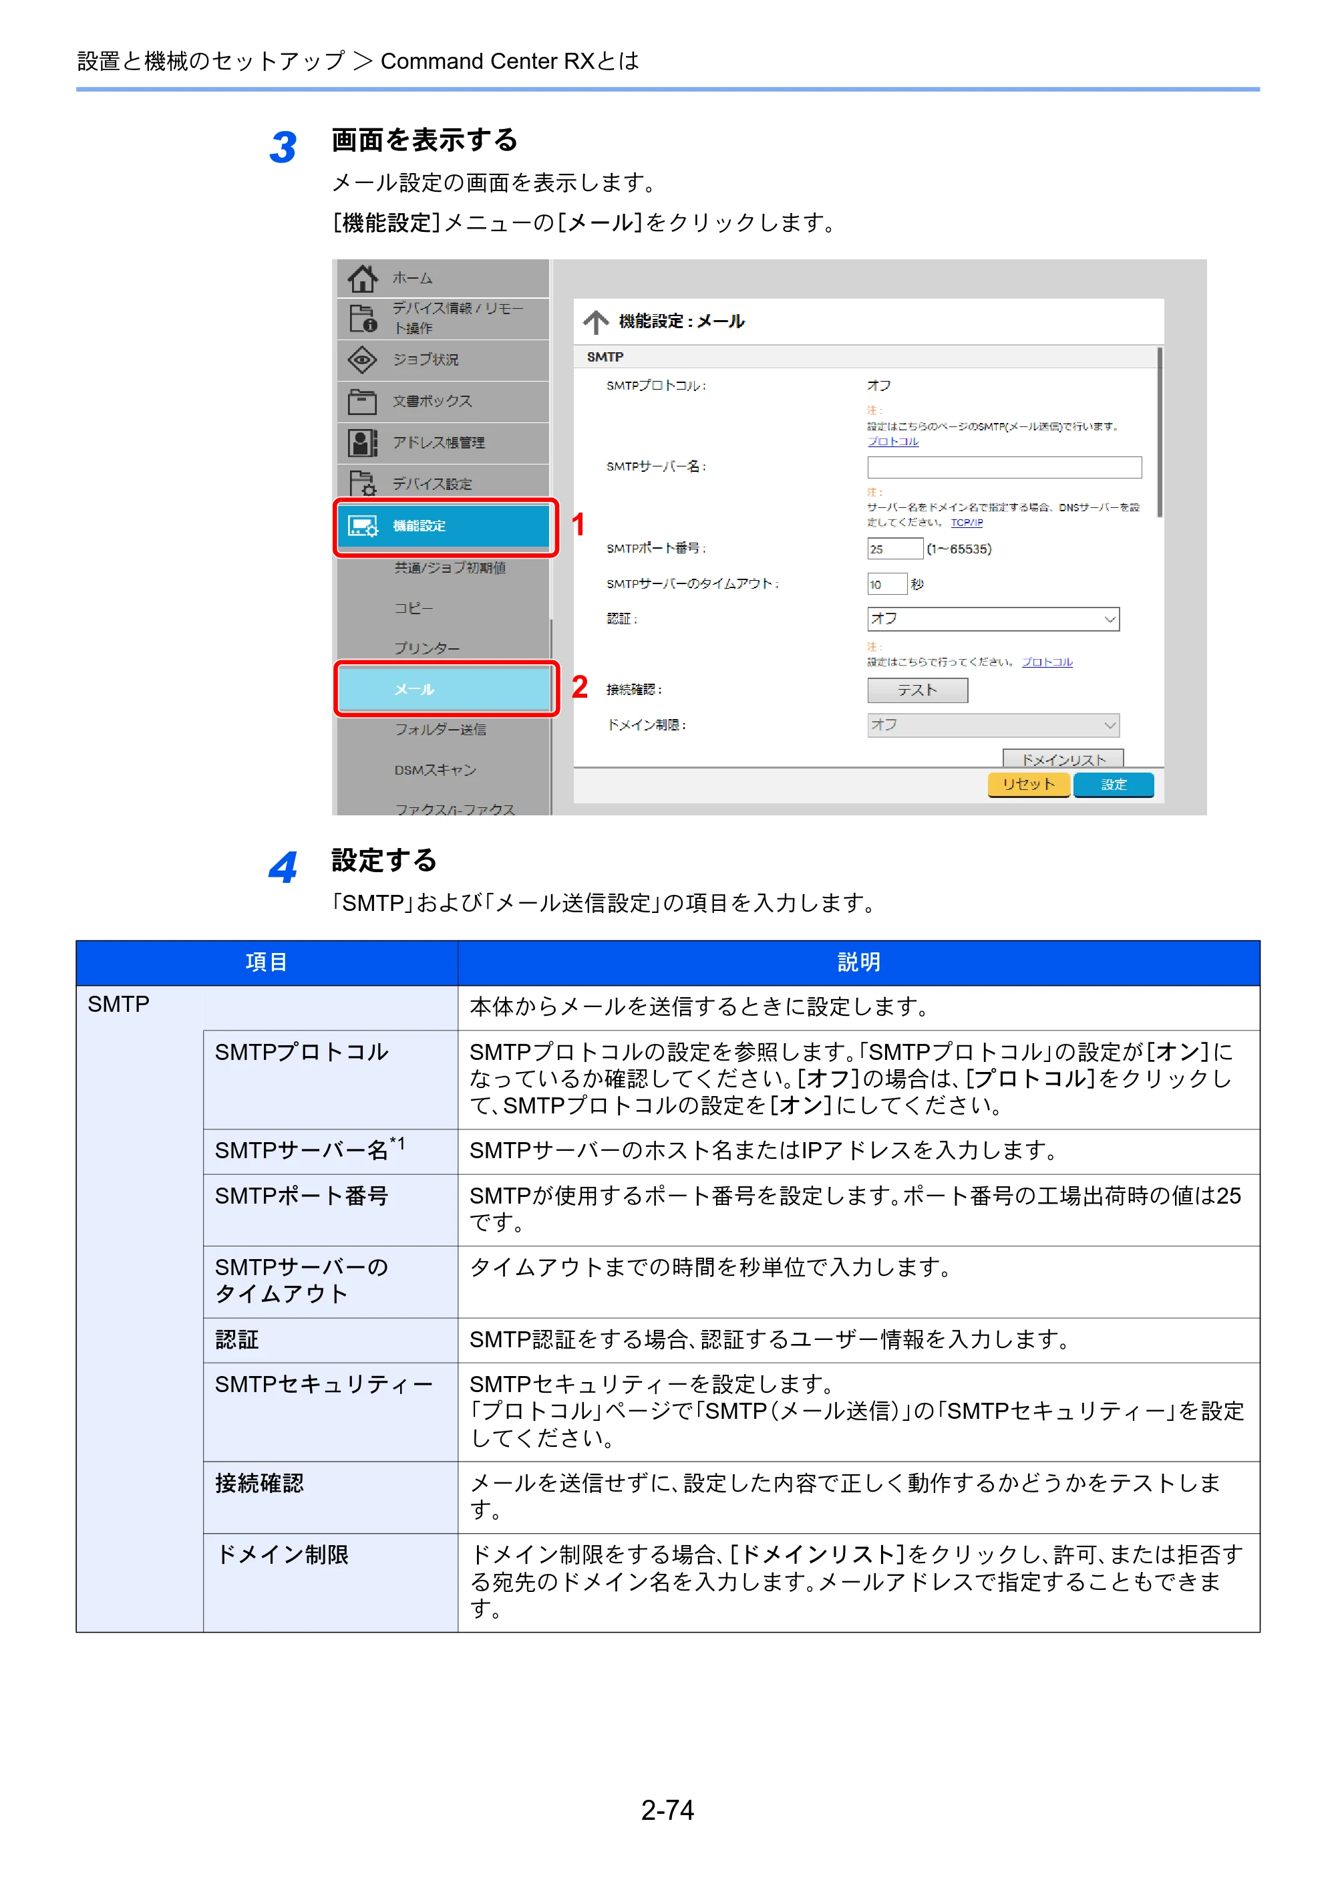The image size is (1336, 1892).
Task: Open the ホーム menu item
Action: click(x=443, y=279)
